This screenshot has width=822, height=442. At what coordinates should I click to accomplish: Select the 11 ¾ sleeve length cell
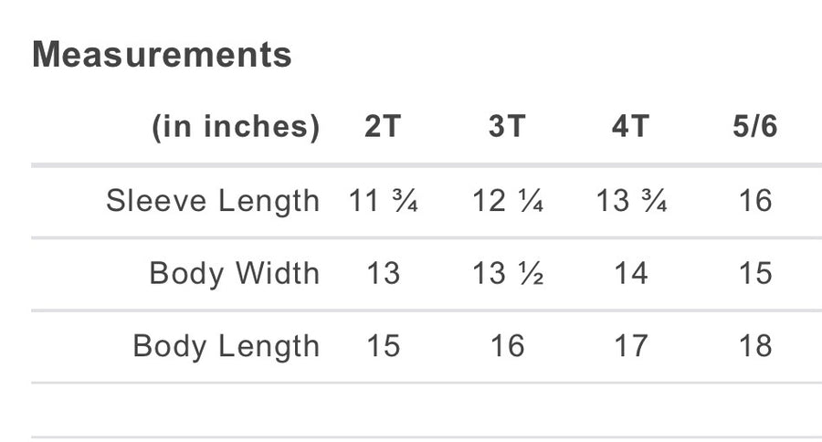click(384, 200)
